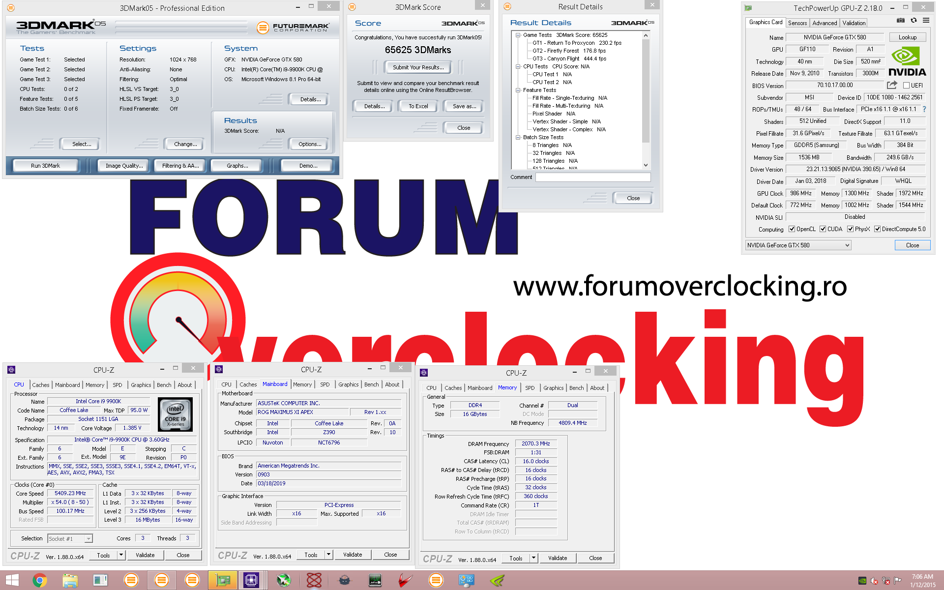
Task: Click the Lookup button in GPU-Z
Action: point(907,37)
